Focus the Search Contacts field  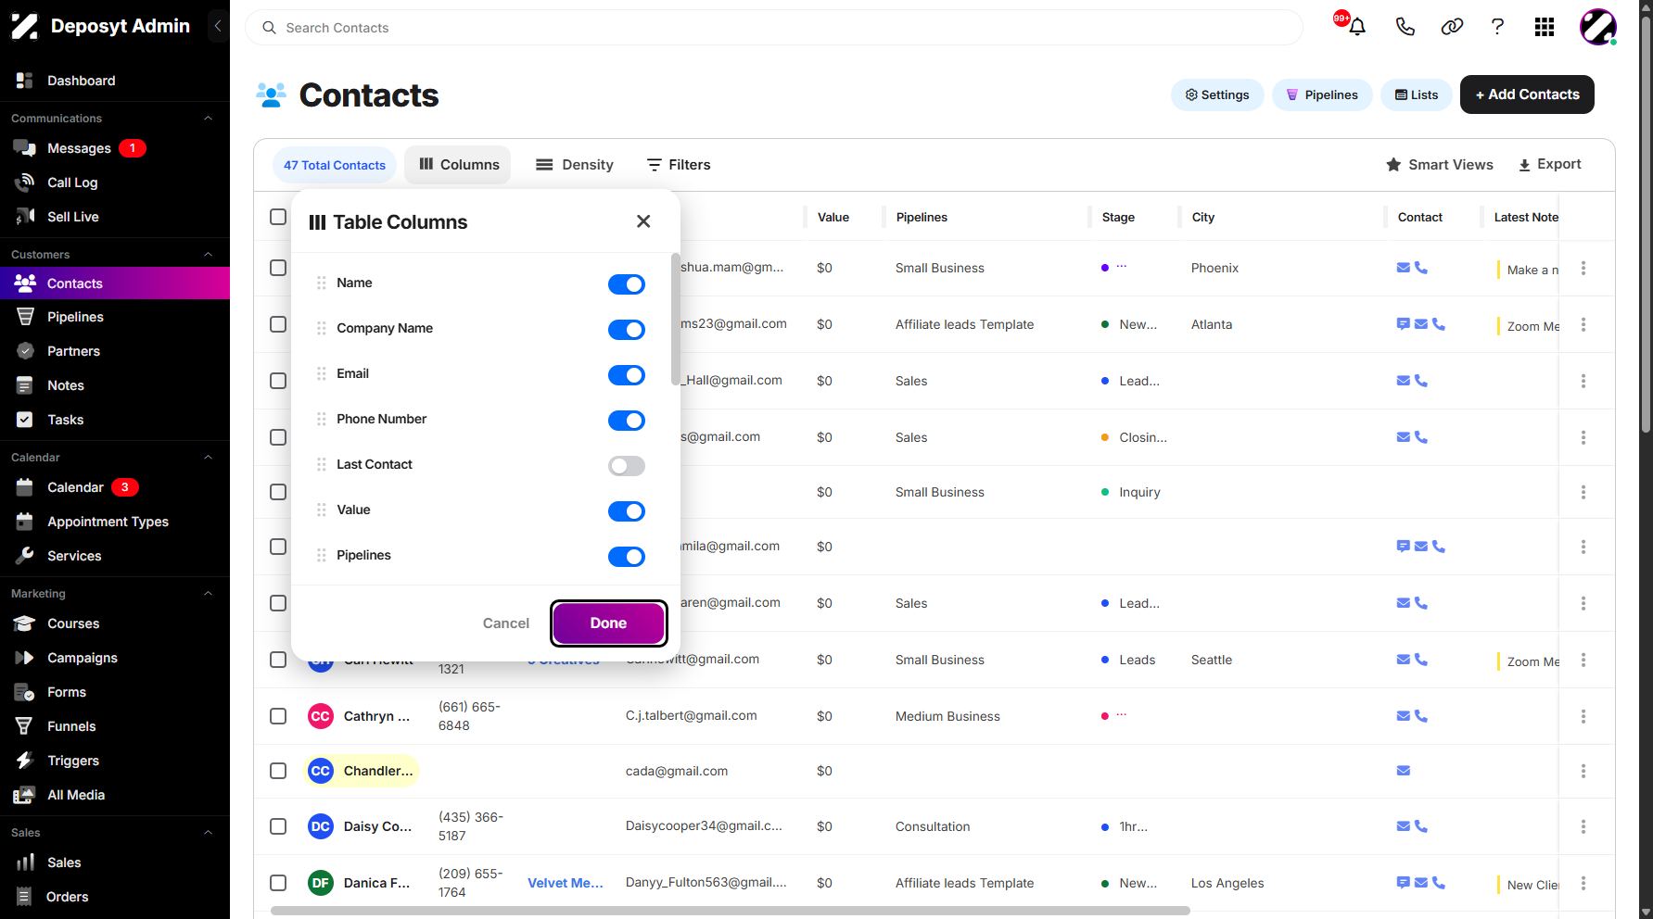(x=774, y=28)
